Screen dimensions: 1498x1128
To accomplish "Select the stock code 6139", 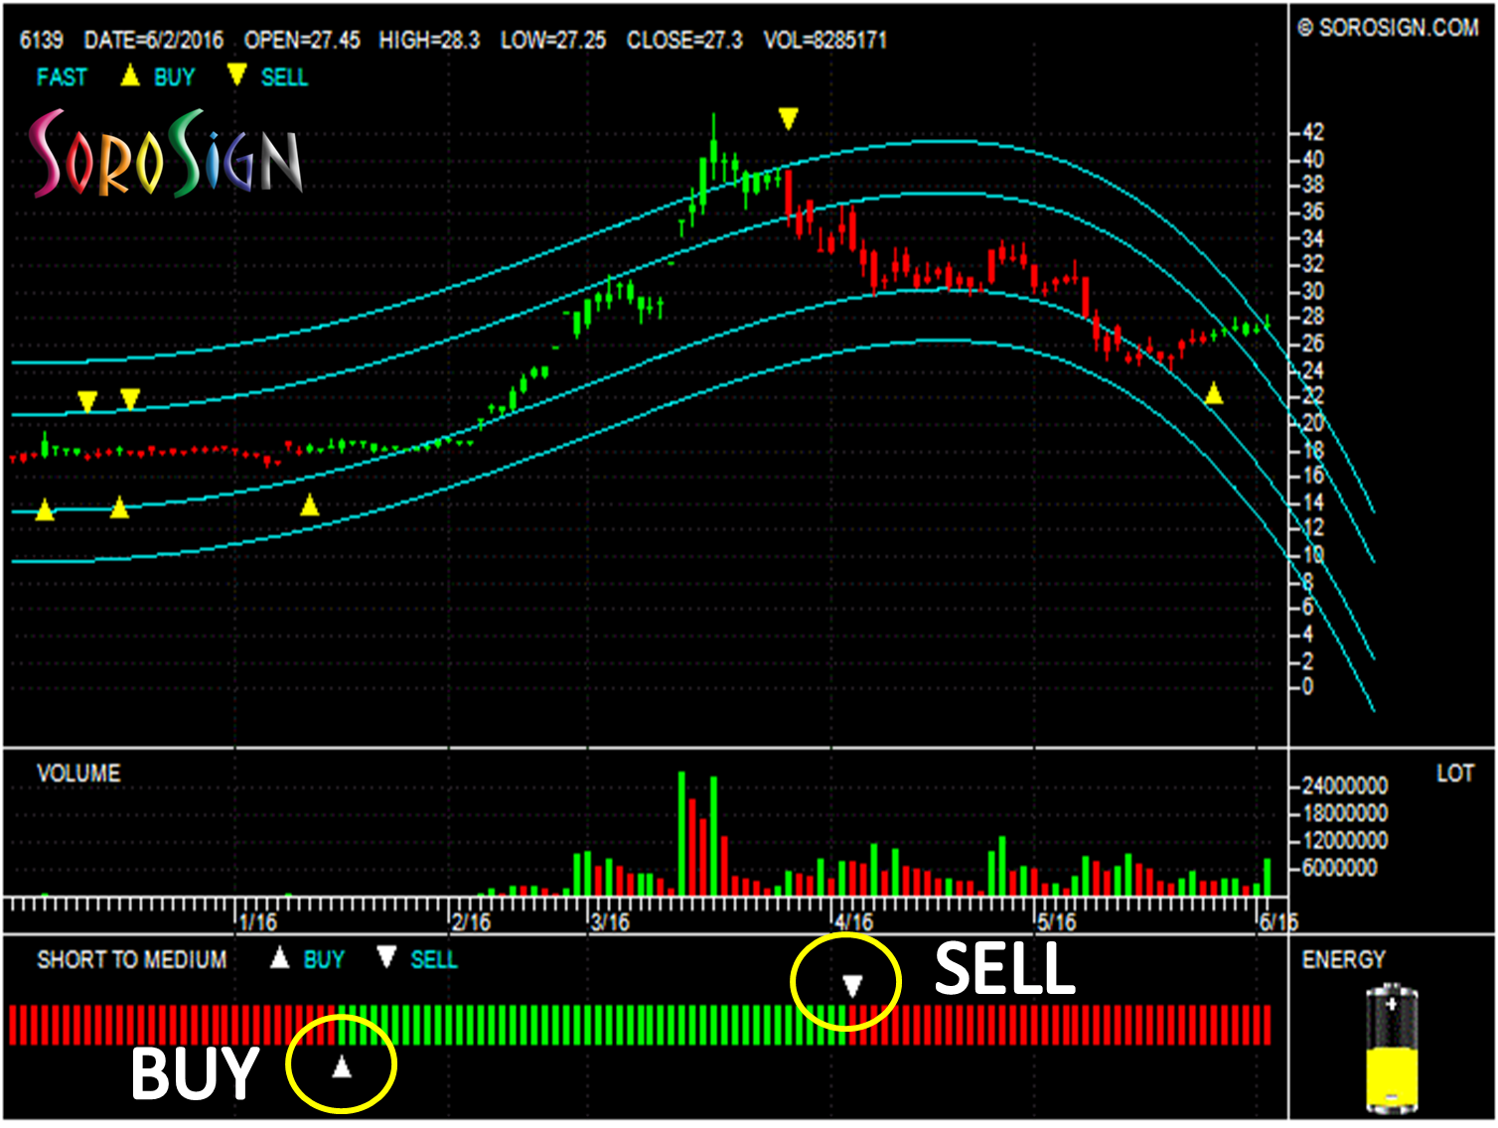I will pyautogui.click(x=42, y=41).
